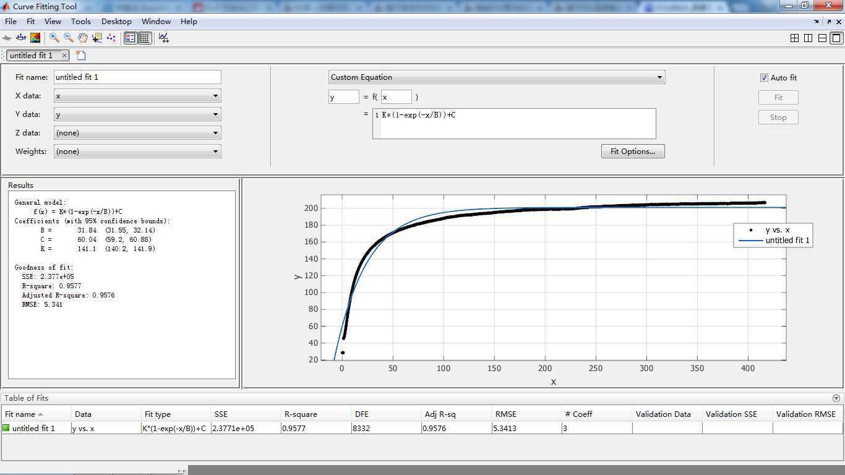Screen dimensions: 845x475
Task: Open the Weights dropdown
Action: [137, 152]
